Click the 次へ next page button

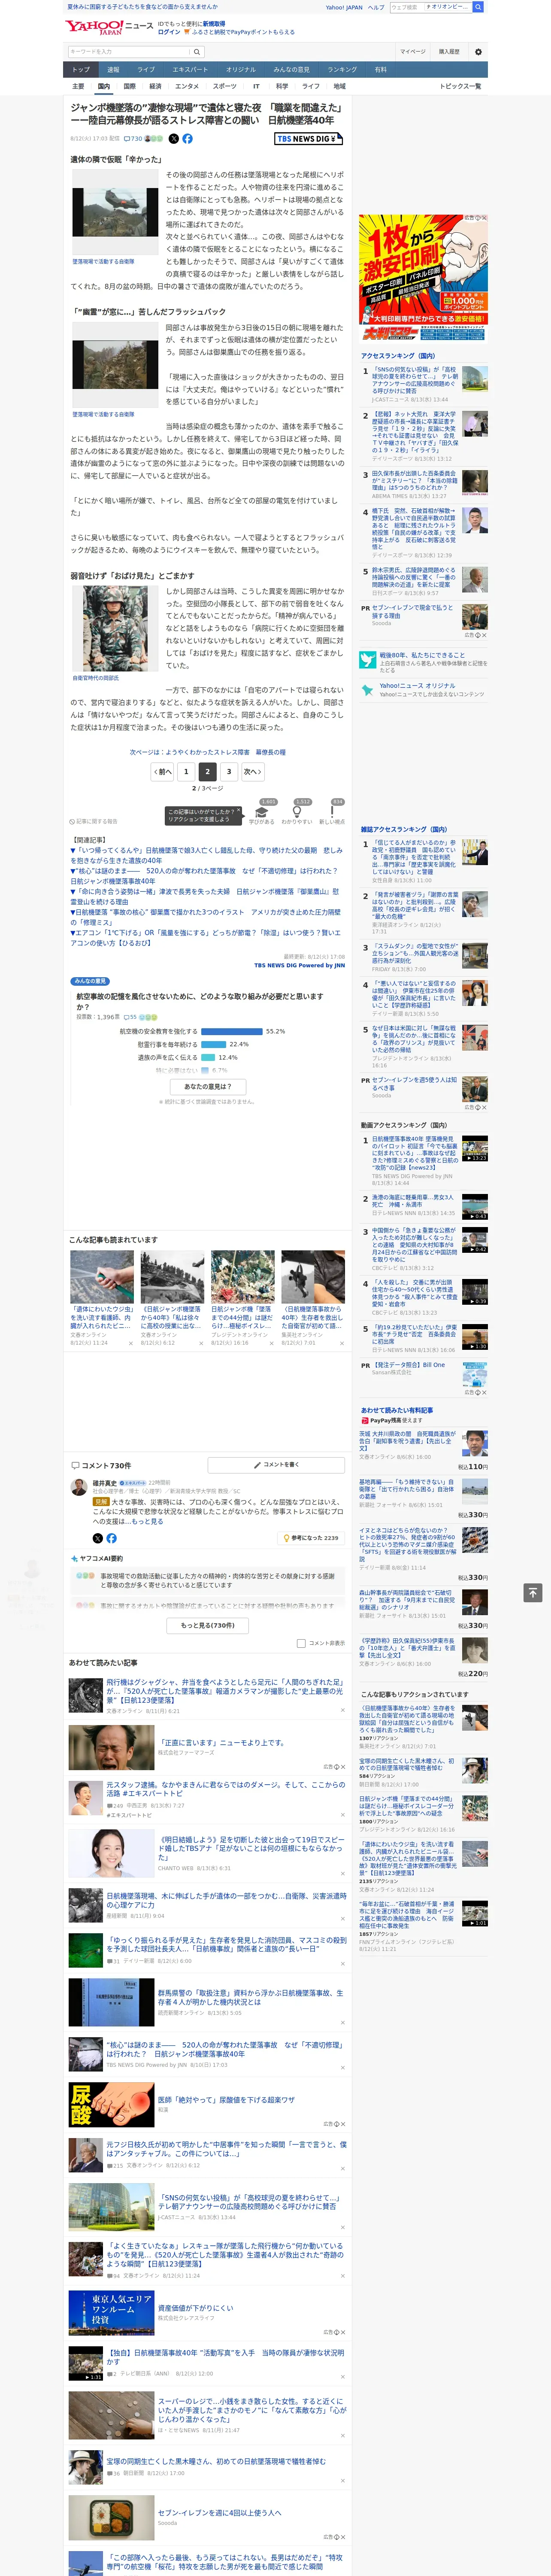253,771
